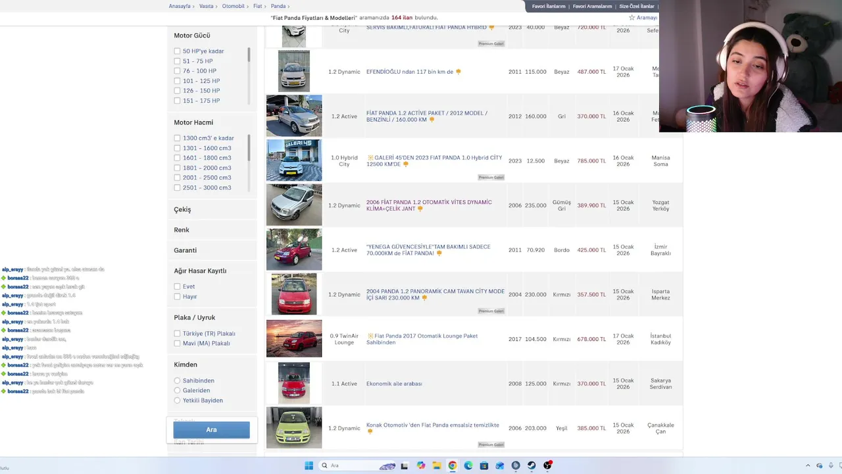Image resolution: width=842 pixels, height=474 pixels.
Task: Go to Anasayfa breadcrumb
Action: [x=180, y=7]
